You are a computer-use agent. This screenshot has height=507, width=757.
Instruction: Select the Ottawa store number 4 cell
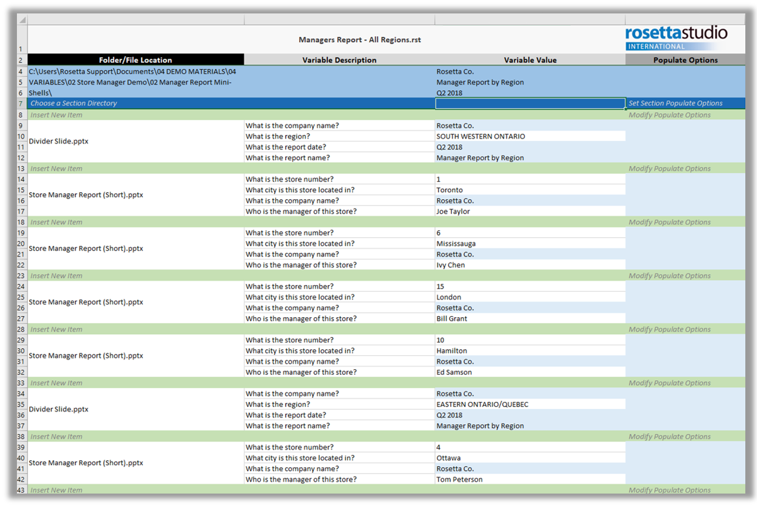coord(530,447)
